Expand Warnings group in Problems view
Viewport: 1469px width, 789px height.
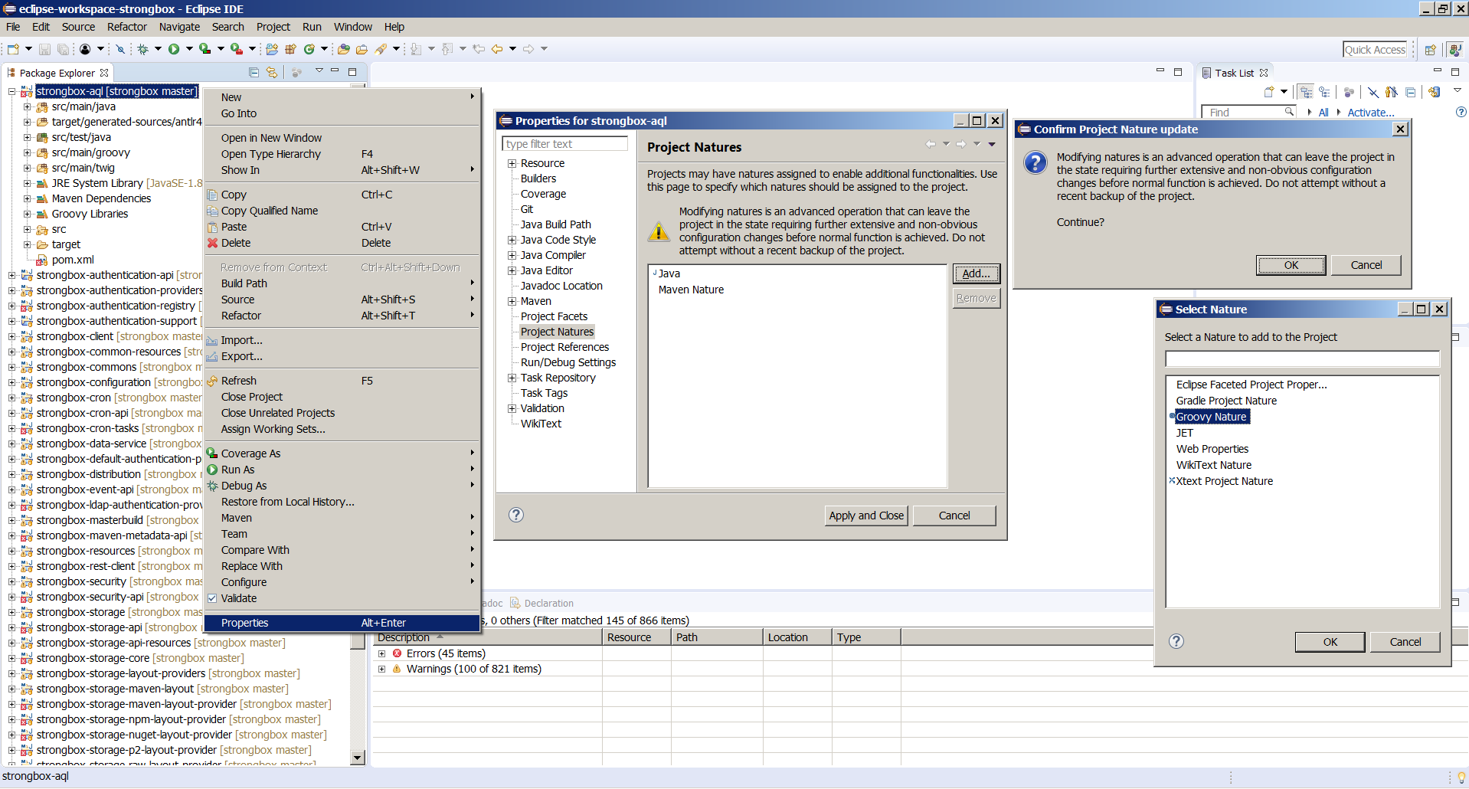[x=381, y=669]
